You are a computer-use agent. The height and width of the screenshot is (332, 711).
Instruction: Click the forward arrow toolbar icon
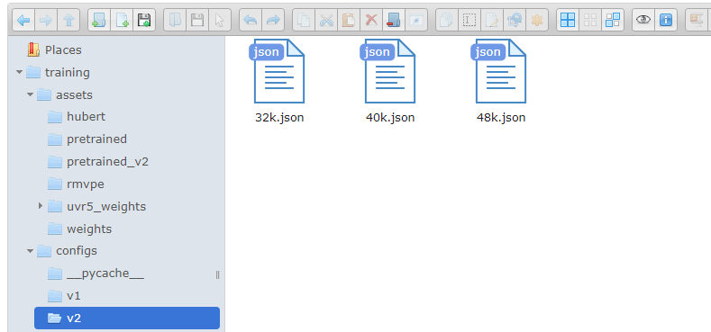46,20
